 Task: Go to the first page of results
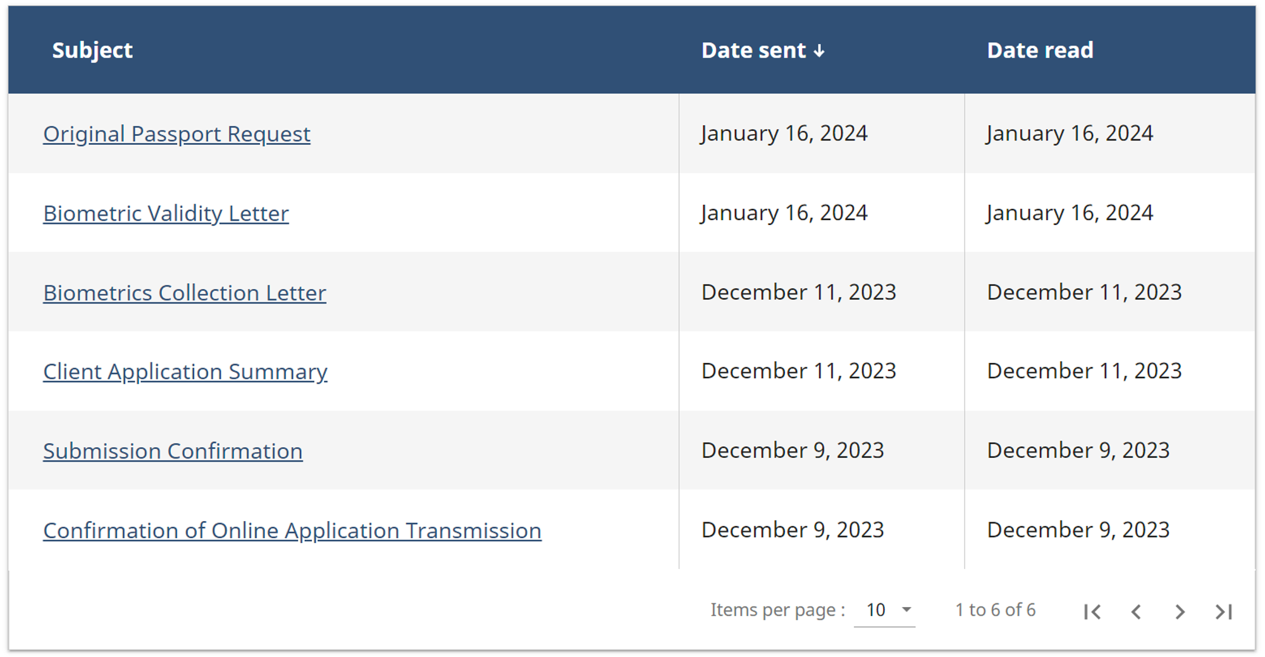(1092, 611)
